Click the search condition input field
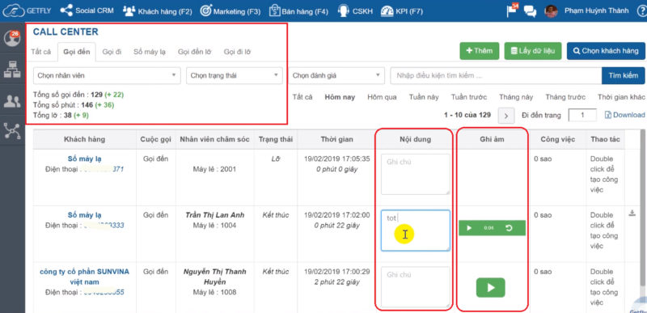Image resolution: width=647 pixels, height=313 pixels. (x=496, y=76)
